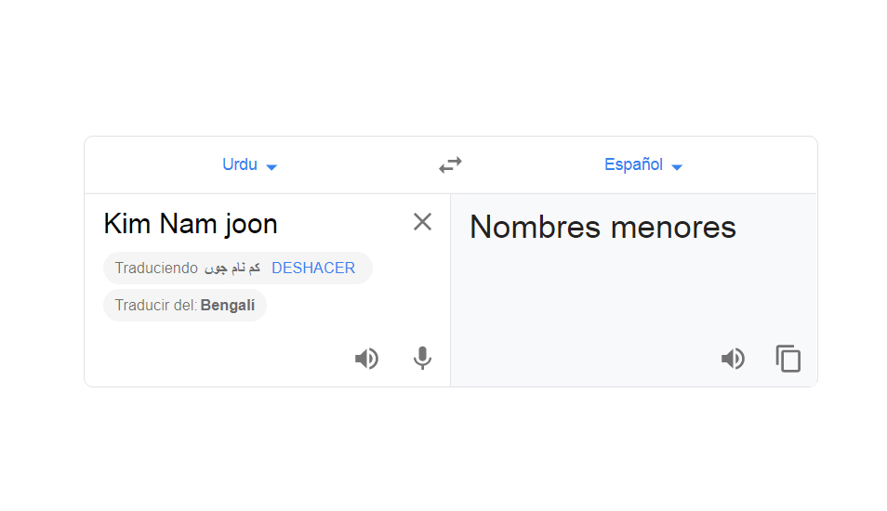Select the Español target language label
Image resolution: width=887 pixels, height=511 pixels.
[633, 164]
